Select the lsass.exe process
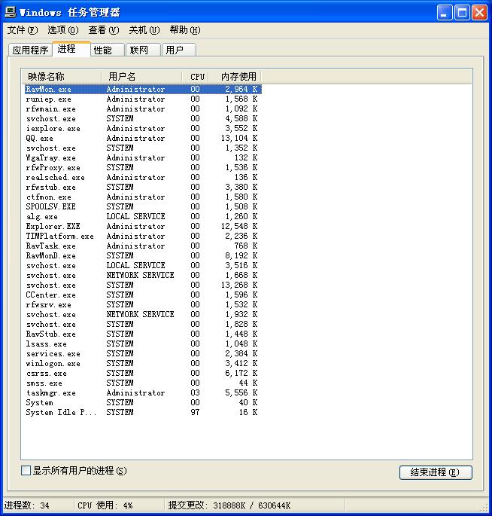 pyautogui.click(x=143, y=344)
